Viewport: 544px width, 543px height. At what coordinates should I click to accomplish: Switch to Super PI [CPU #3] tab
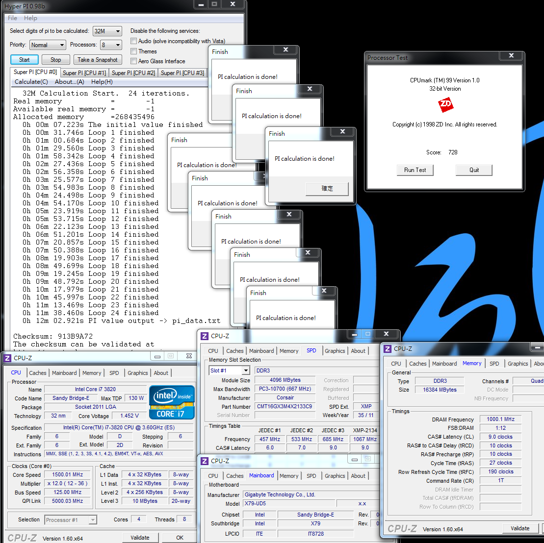[x=182, y=73]
